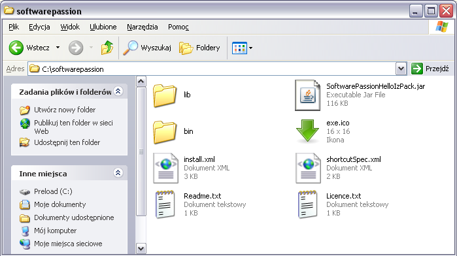Open the Ulubione menu
Viewport: 457px width, 256px height.
(x=103, y=27)
